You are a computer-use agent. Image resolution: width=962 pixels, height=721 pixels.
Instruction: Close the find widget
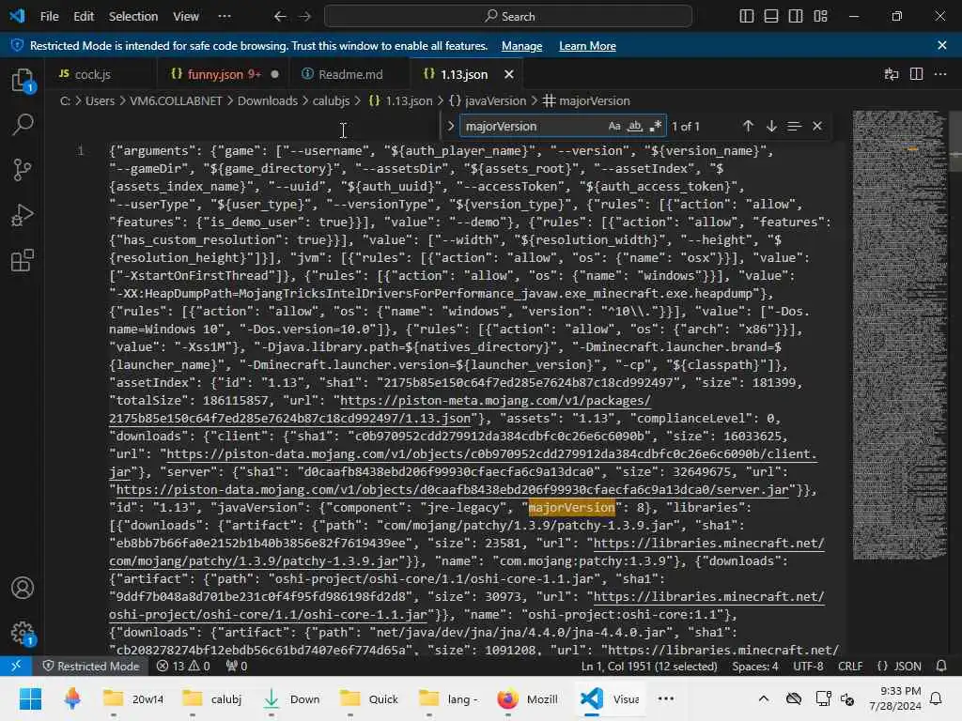[x=817, y=127]
